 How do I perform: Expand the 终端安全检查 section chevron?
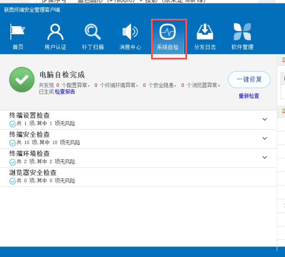tap(265, 138)
